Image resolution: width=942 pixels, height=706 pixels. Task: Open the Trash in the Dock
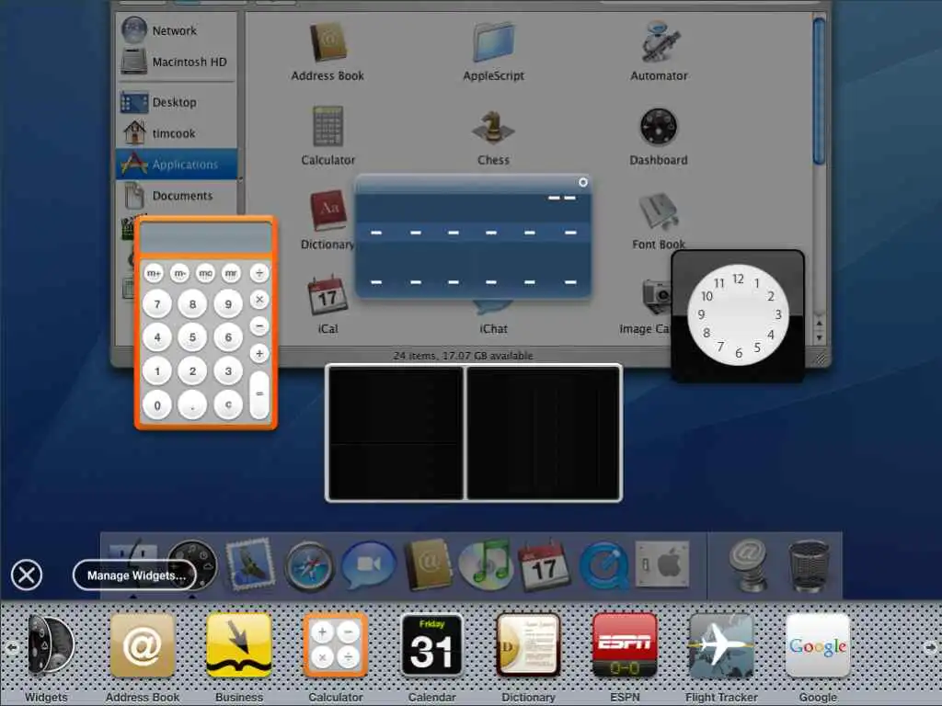[809, 565]
